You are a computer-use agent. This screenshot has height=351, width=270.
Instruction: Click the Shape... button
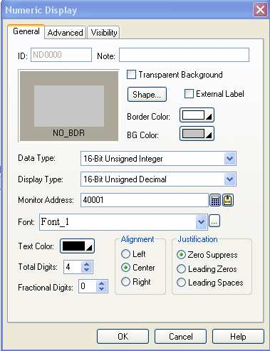click(147, 95)
